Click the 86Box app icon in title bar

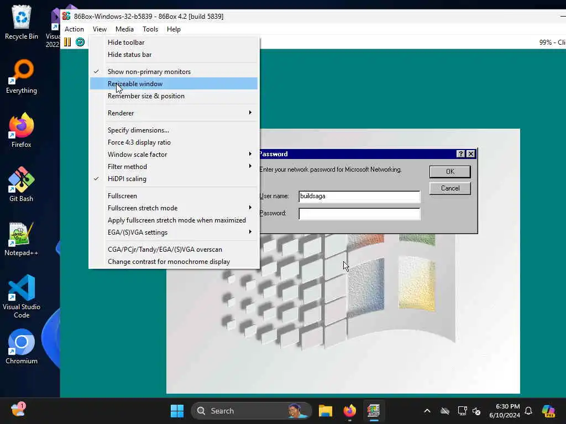[66, 16]
